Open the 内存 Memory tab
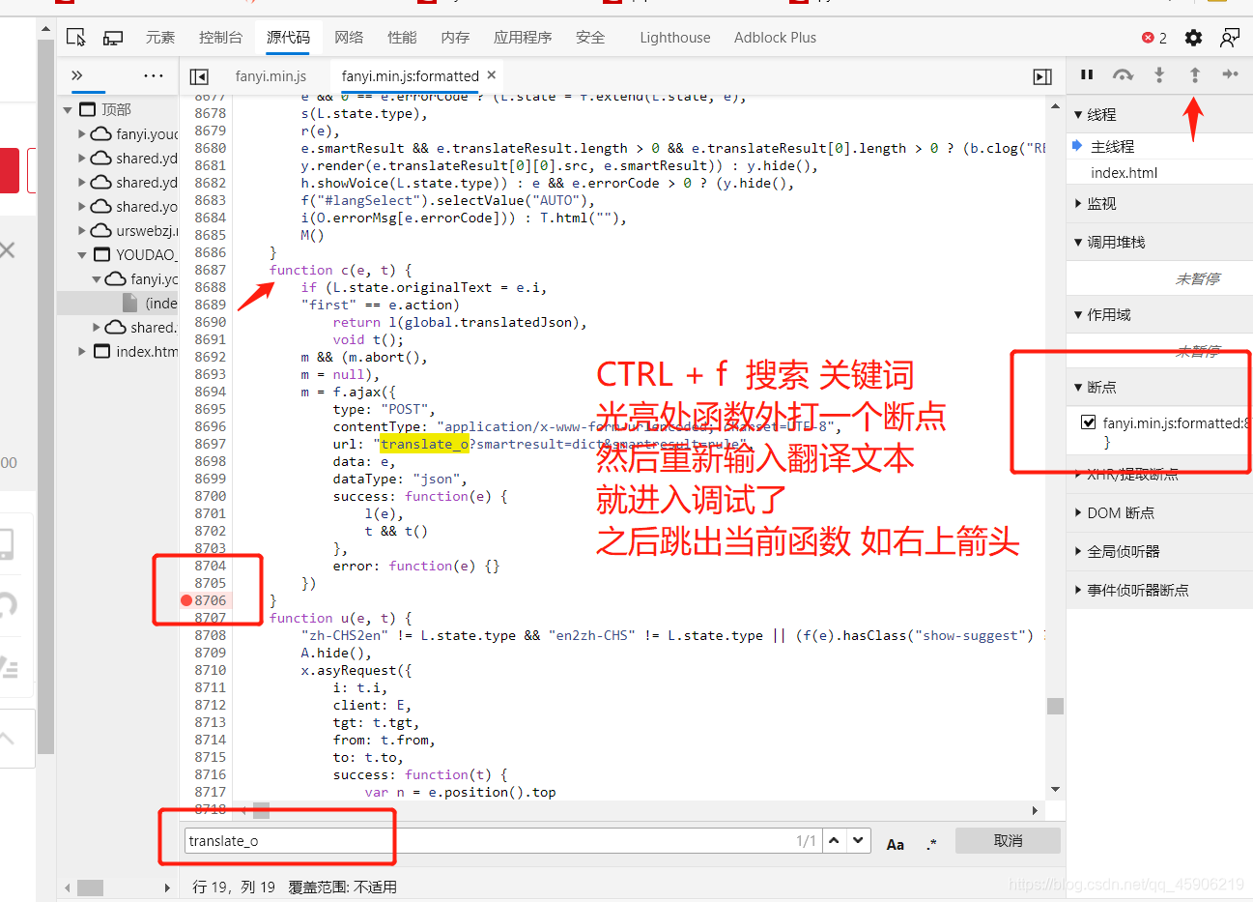 pyautogui.click(x=455, y=38)
